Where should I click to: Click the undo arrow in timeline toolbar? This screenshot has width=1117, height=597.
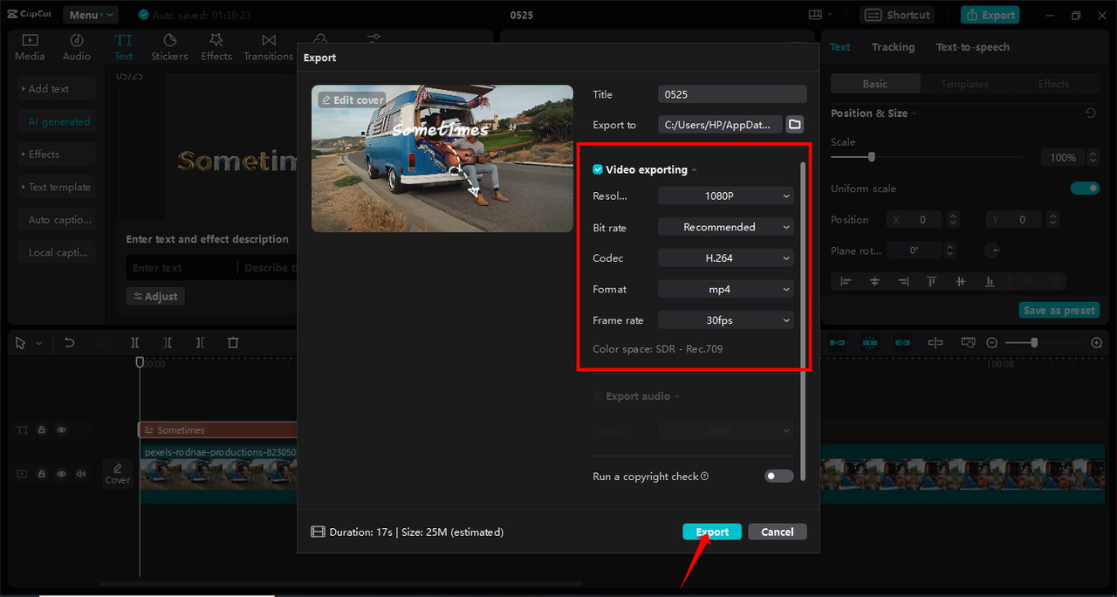click(70, 343)
